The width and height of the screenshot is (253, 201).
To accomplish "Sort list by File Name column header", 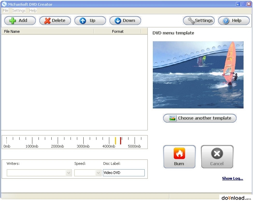I will point(48,31).
